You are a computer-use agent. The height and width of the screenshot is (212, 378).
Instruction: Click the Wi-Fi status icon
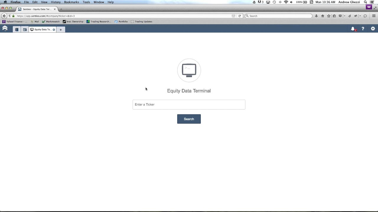click(286, 2)
